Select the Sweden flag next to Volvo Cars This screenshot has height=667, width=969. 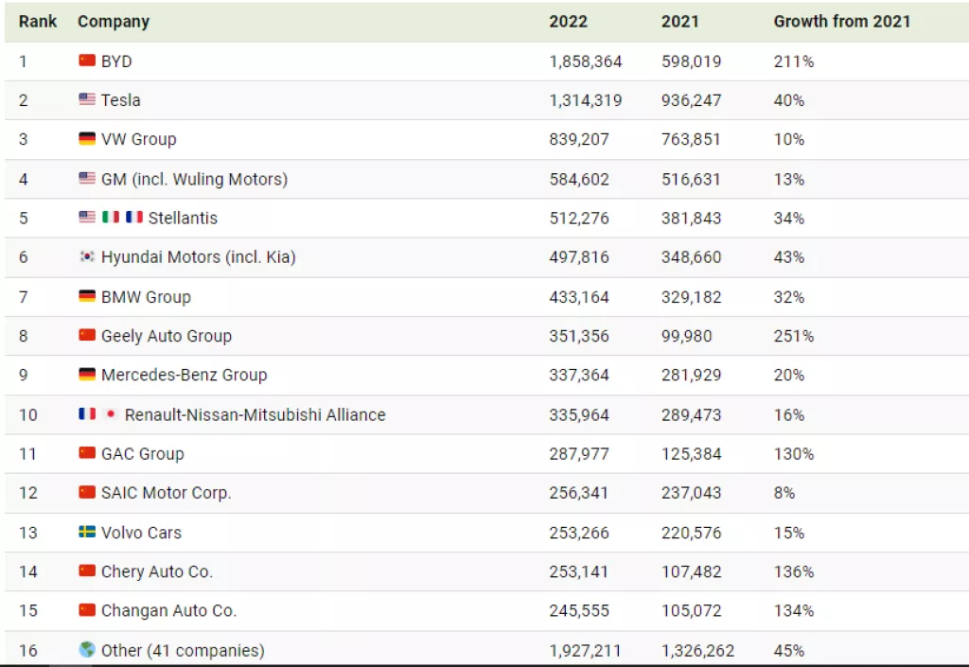87,533
